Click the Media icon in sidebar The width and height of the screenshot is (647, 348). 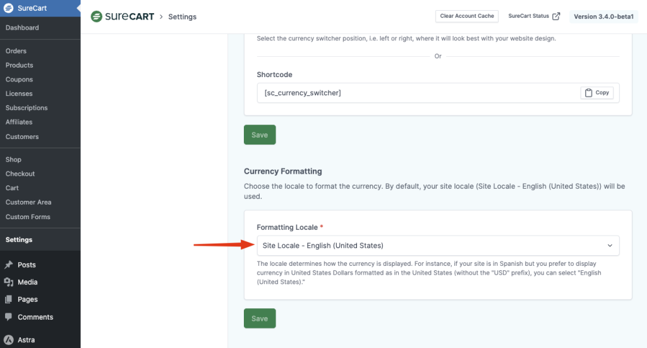pos(9,282)
